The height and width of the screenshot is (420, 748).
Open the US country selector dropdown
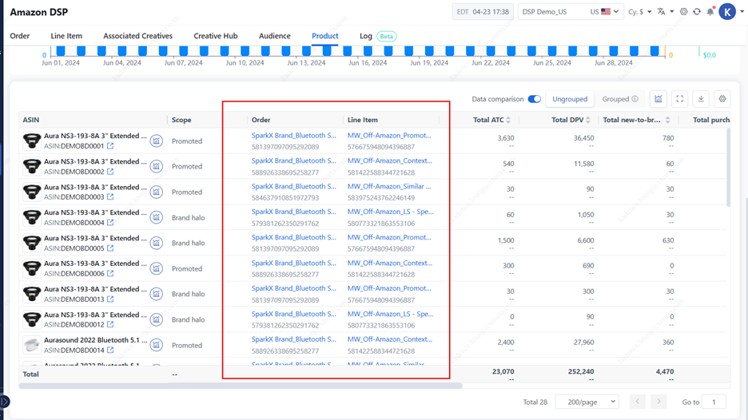(x=604, y=12)
